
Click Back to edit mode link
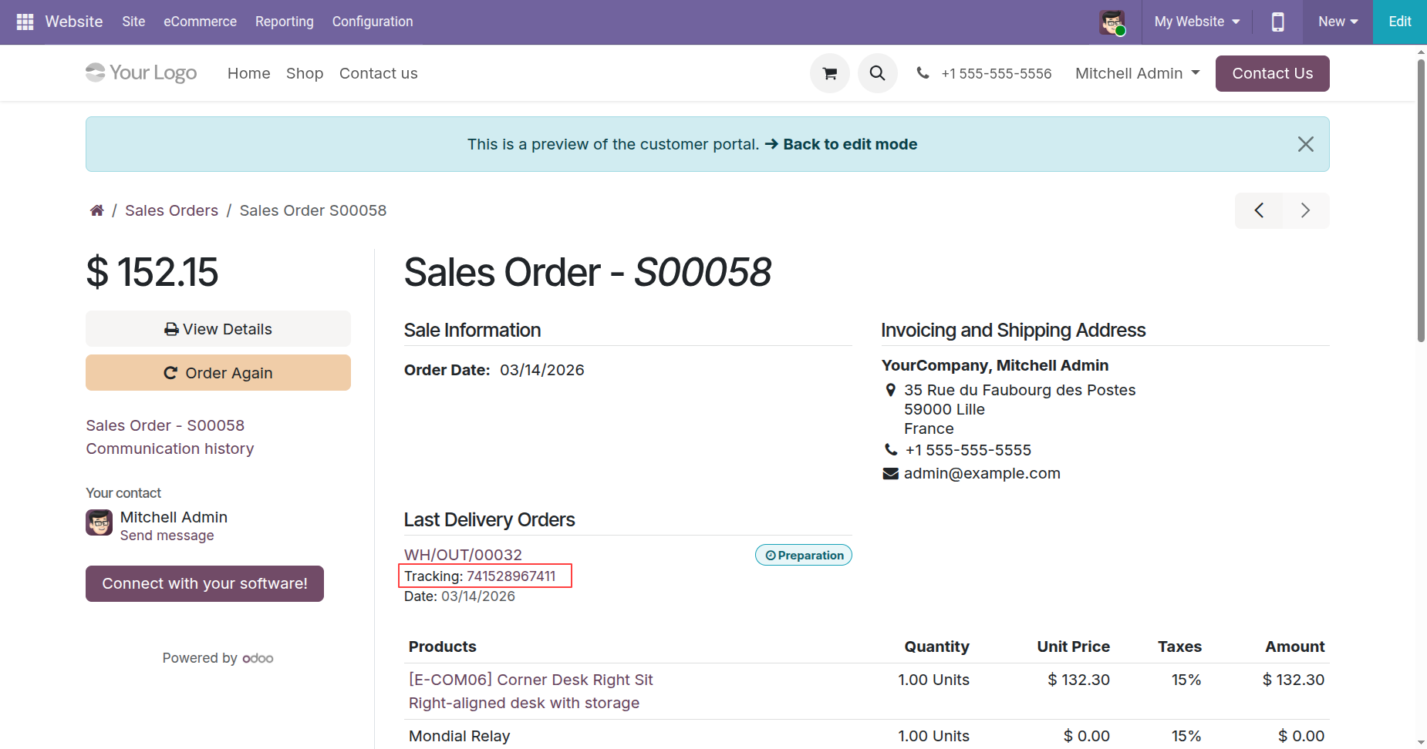pyautogui.click(x=849, y=144)
